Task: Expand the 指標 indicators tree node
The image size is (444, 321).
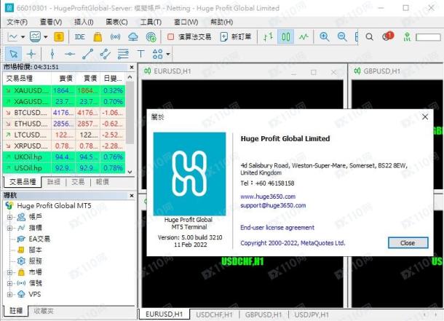Action: point(9,228)
